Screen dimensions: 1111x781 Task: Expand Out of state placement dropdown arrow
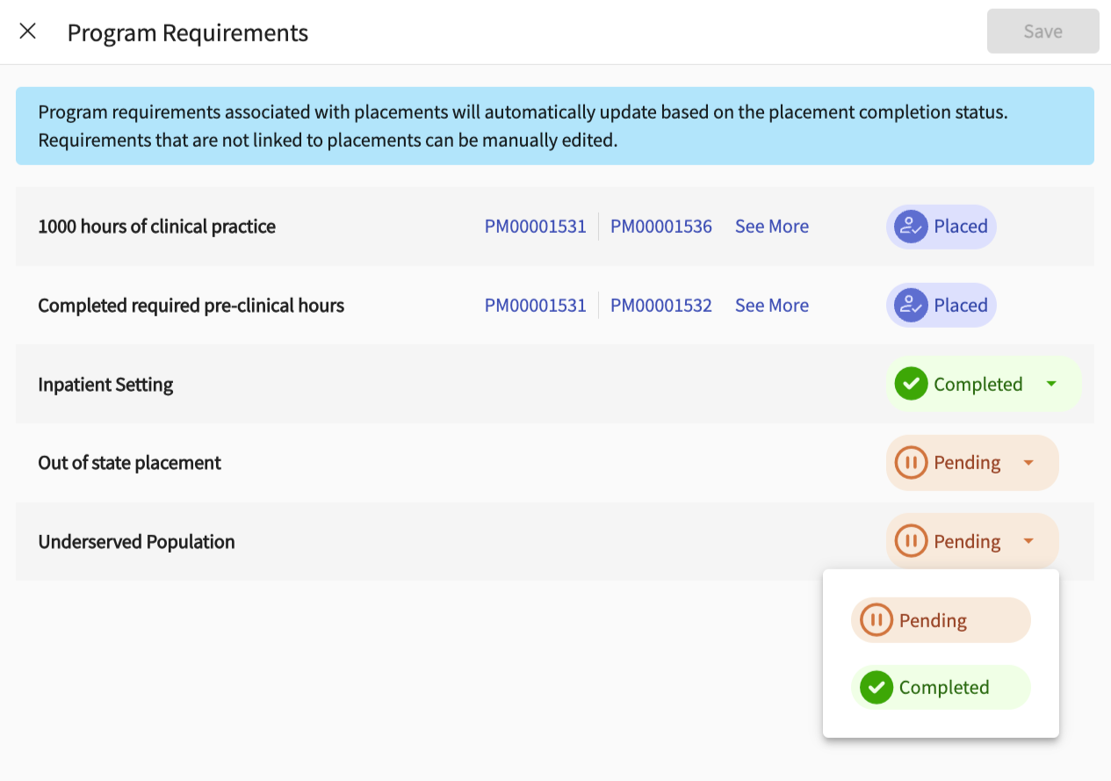(x=1028, y=463)
